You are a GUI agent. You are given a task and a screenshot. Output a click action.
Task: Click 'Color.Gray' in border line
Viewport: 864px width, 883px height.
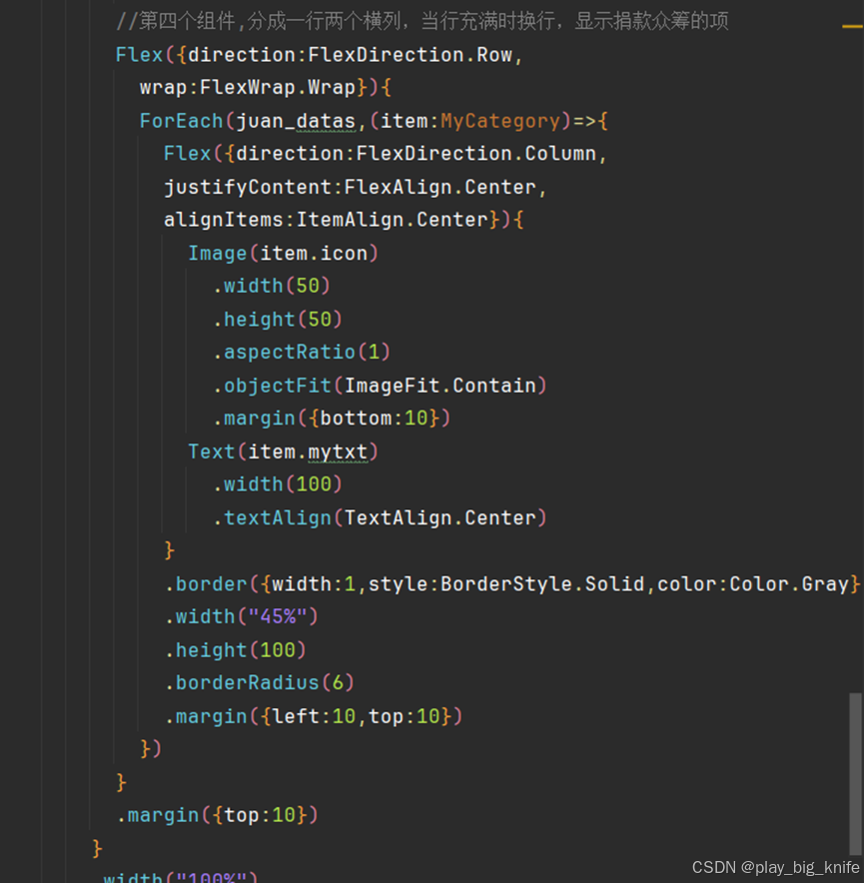[788, 584]
